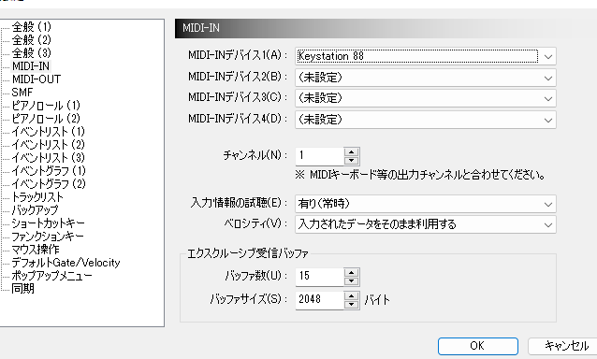
Task: Click the キャンセル button
Action: tap(563, 346)
